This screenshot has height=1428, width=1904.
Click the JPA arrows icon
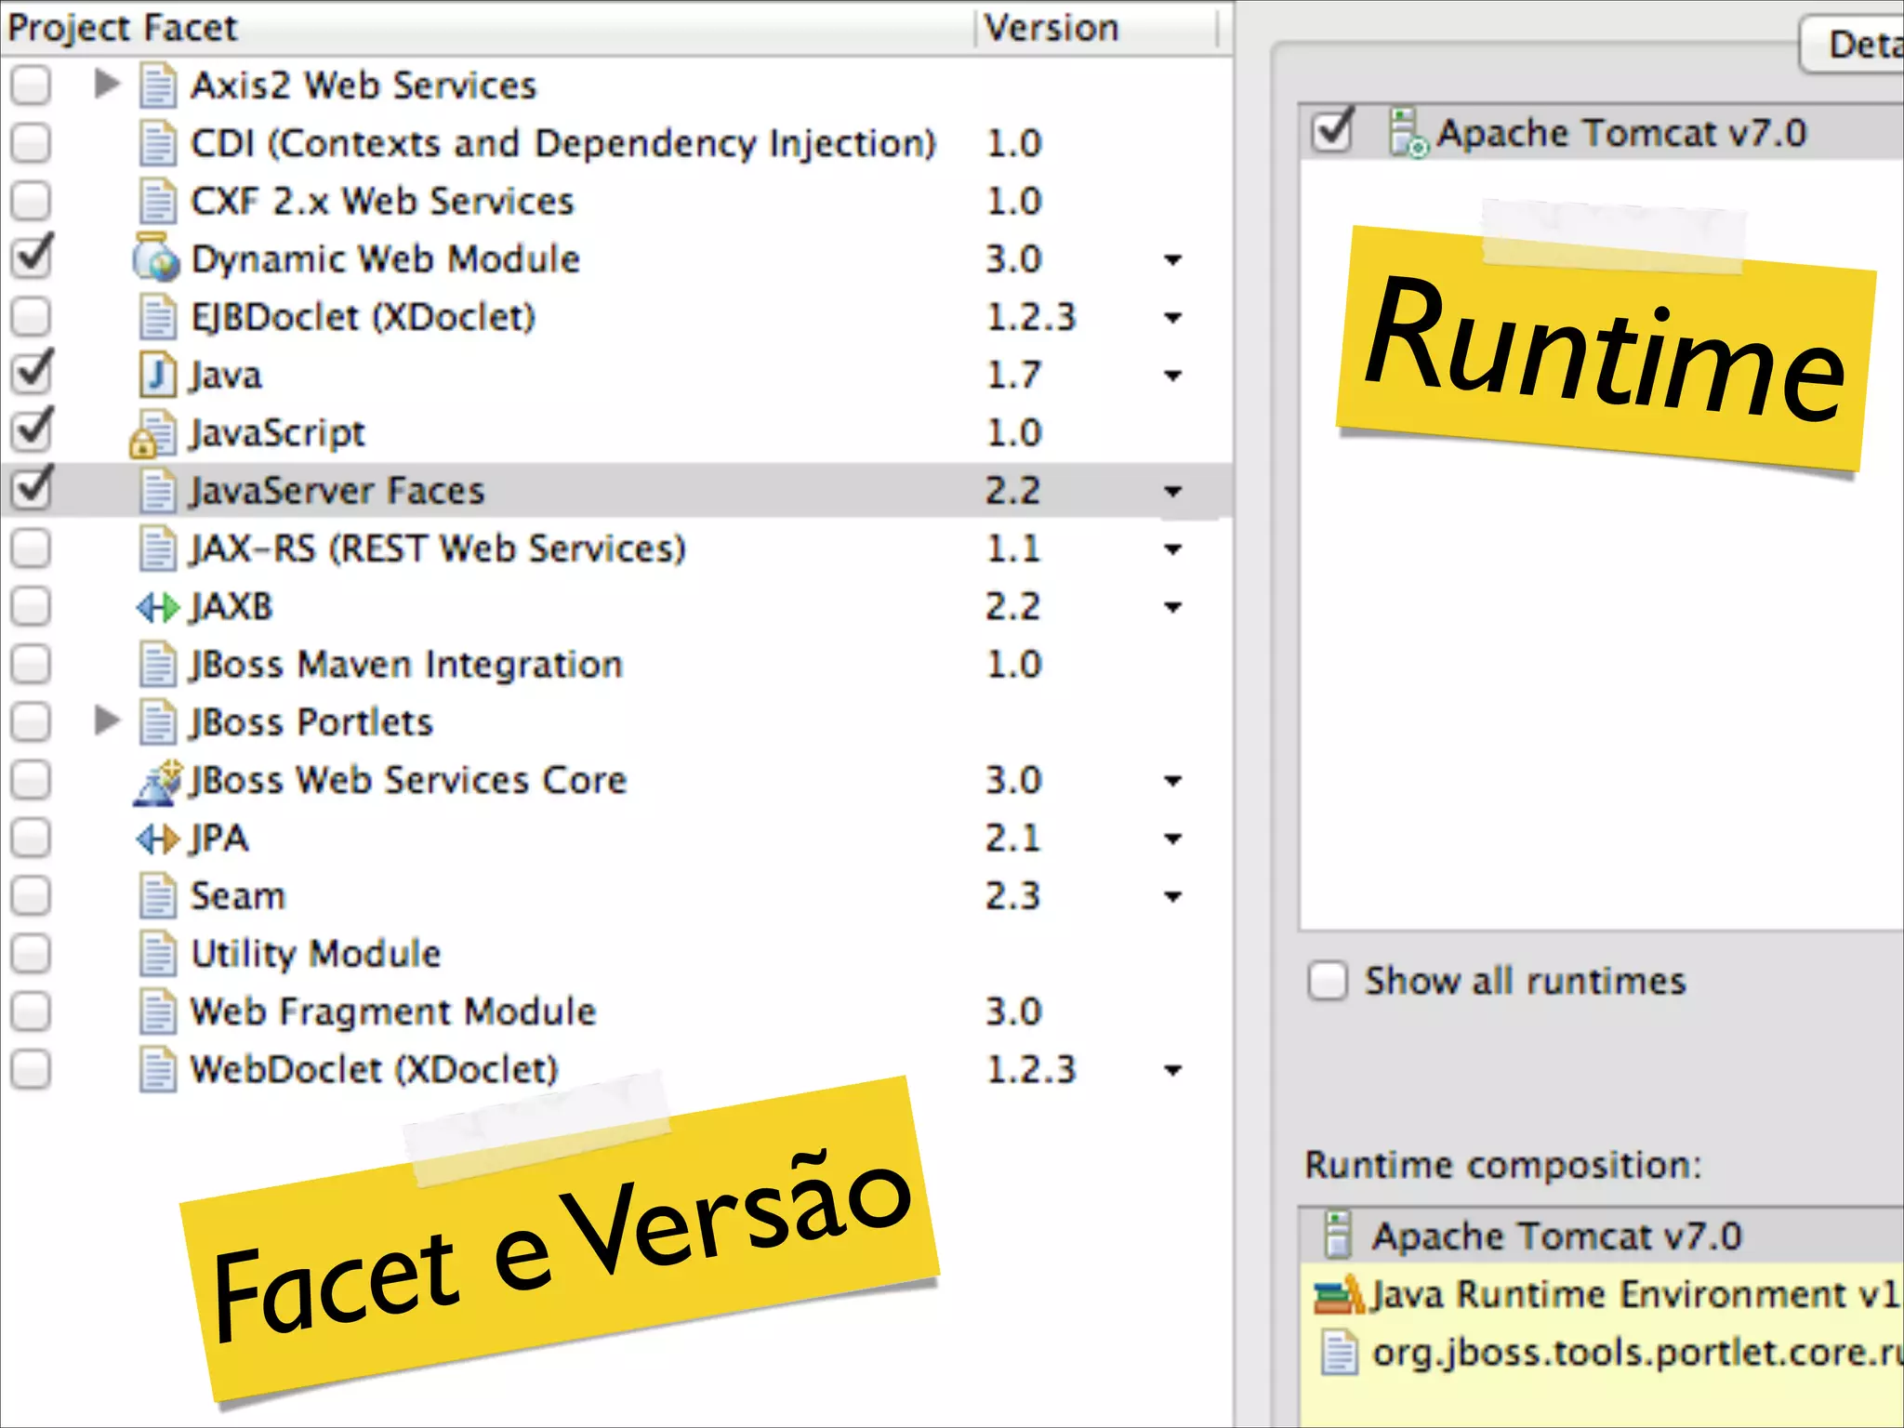tap(156, 840)
